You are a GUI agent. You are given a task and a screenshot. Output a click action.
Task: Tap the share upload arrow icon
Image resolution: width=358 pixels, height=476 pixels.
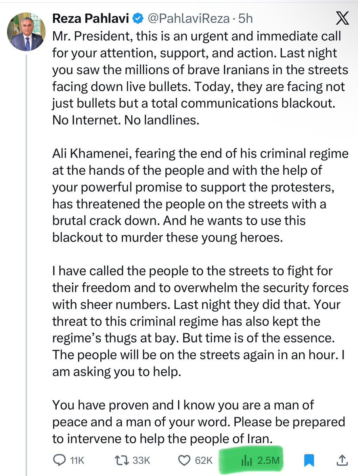click(x=342, y=460)
